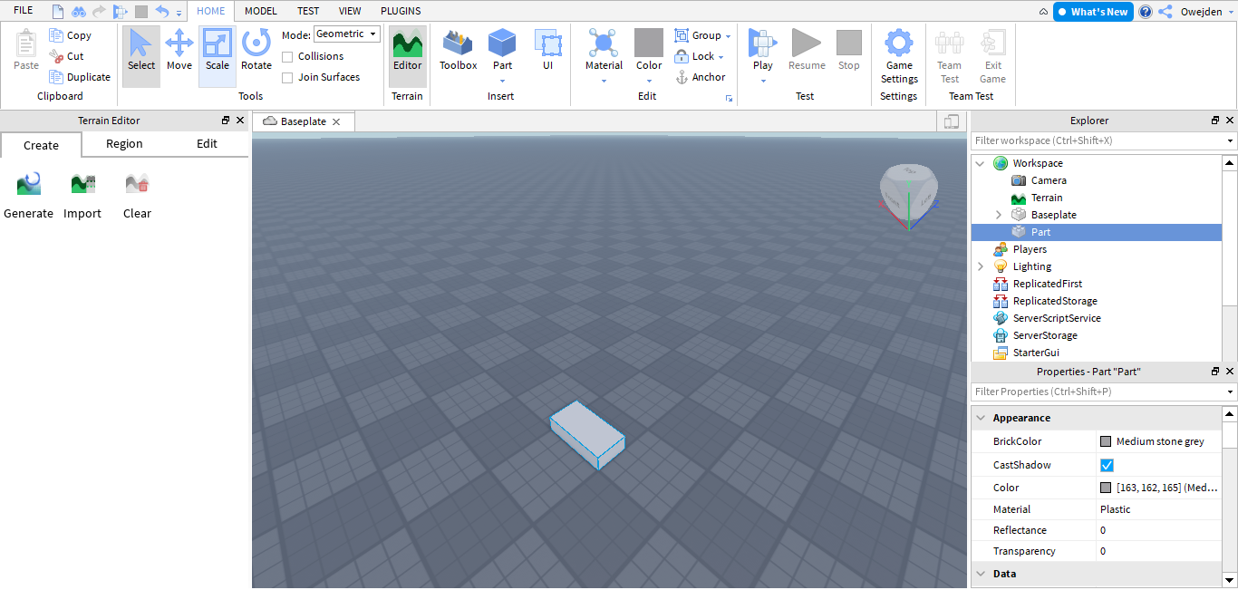The height and width of the screenshot is (590, 1238).
Task: Open the Toolbox
Action: click(x=459, y=50)
